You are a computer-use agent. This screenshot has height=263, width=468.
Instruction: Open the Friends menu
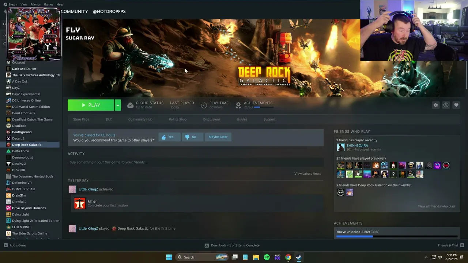tap(35, 4)
